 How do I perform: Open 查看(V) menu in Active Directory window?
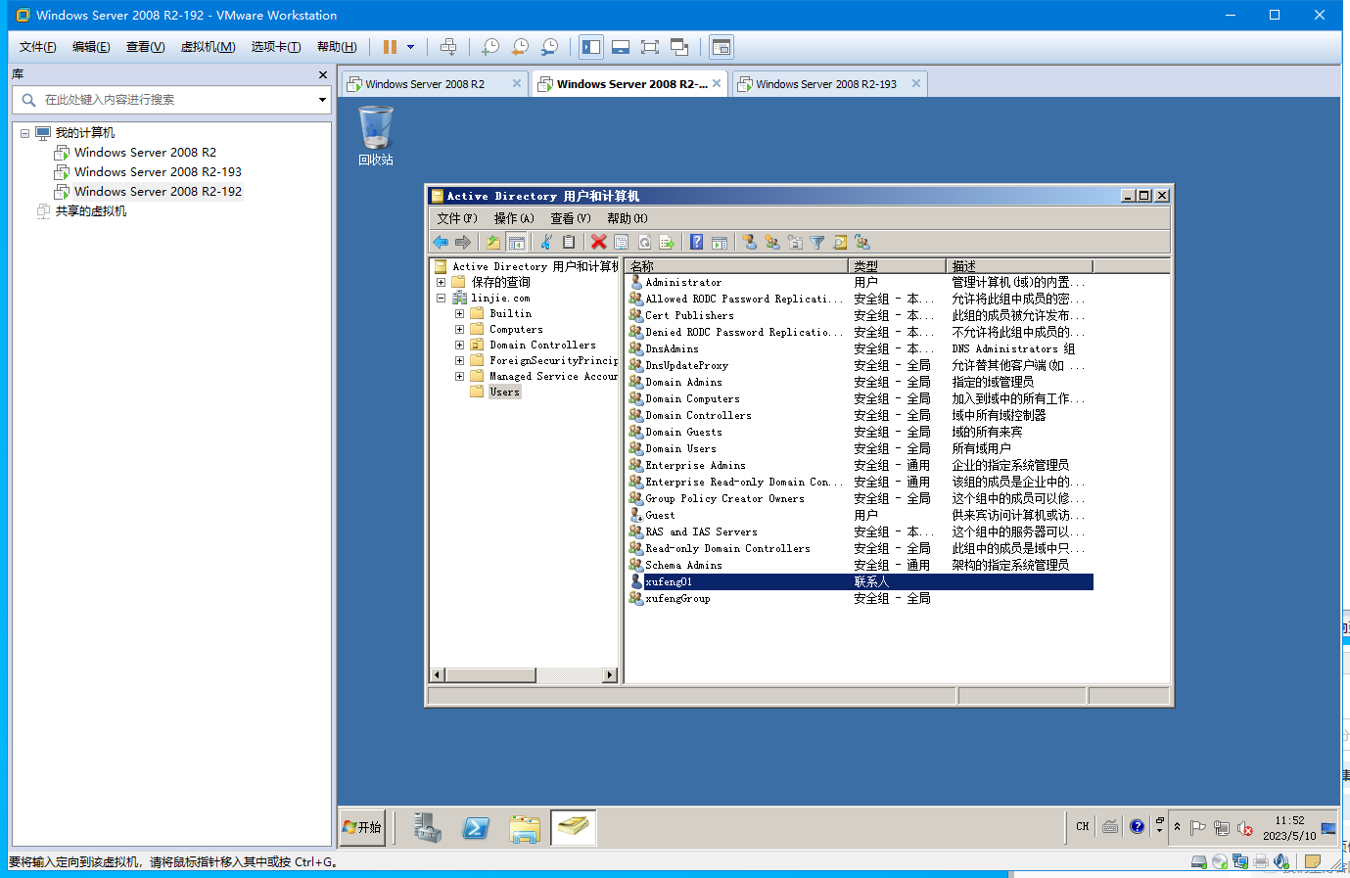(x=571, y=218)
